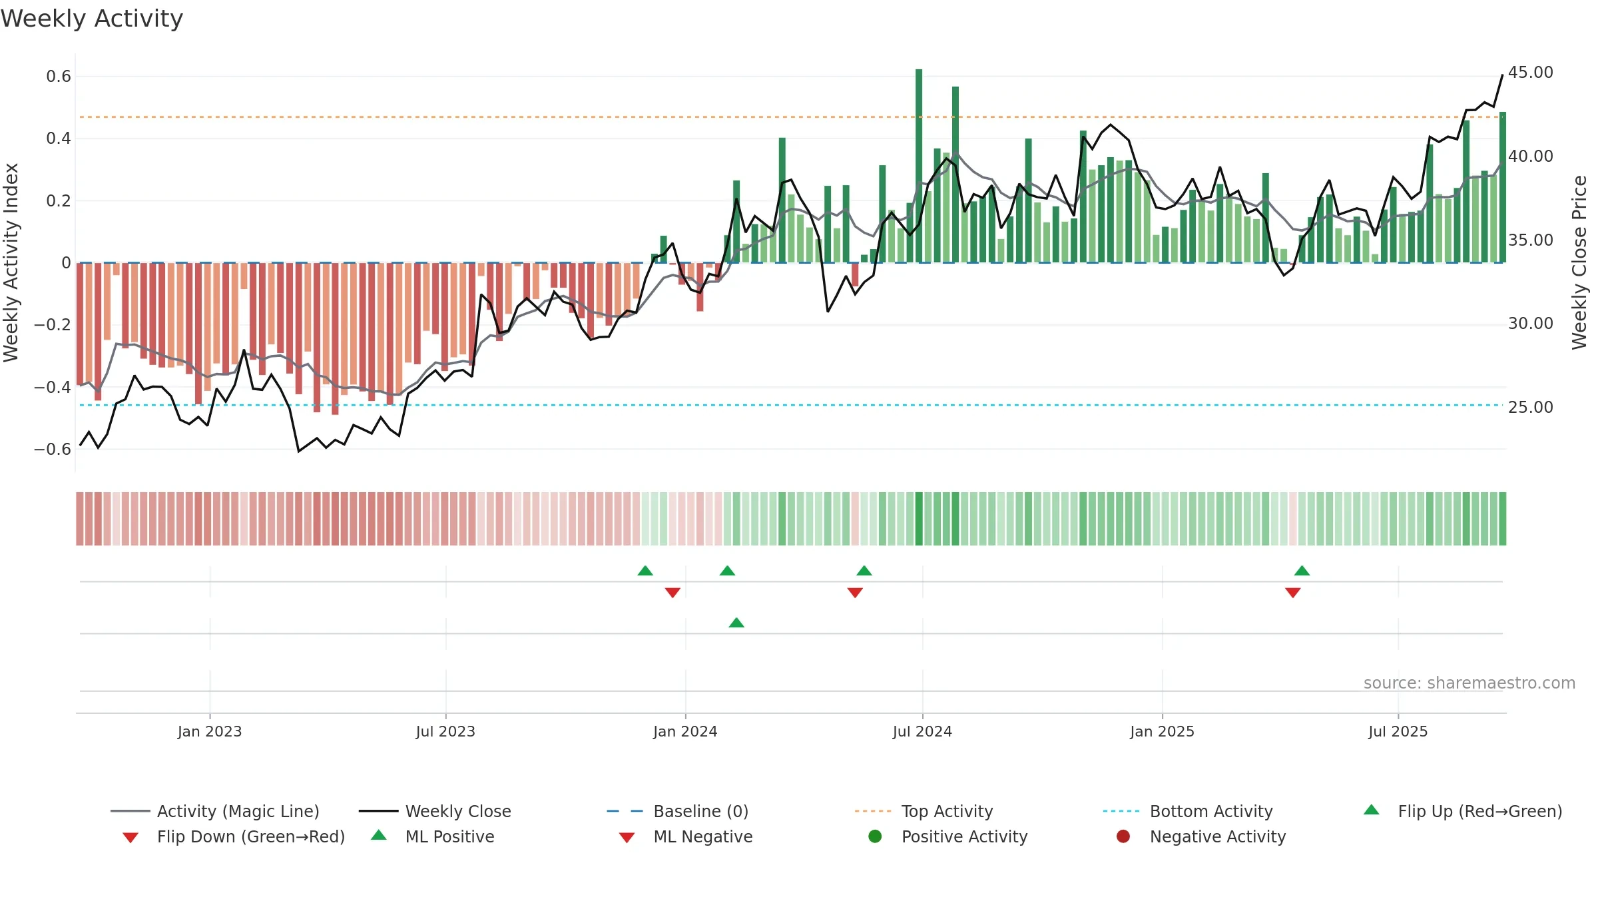Select the flip-up marker between Jan and Jul 2025
This screenshot has width=1598, height=899.
pos(1302,571)
